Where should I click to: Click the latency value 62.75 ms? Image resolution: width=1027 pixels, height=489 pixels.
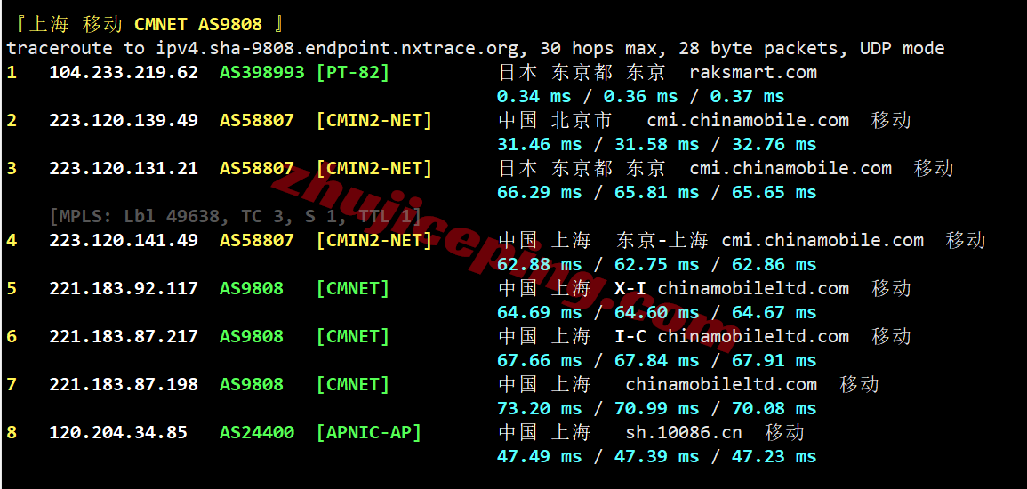click(x=657, y=264)
